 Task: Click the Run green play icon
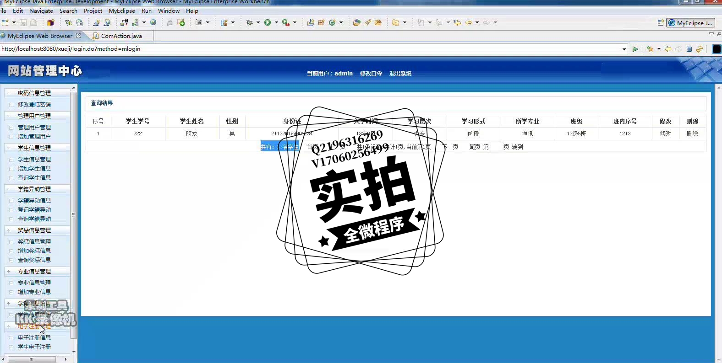(x=268, y=22)
